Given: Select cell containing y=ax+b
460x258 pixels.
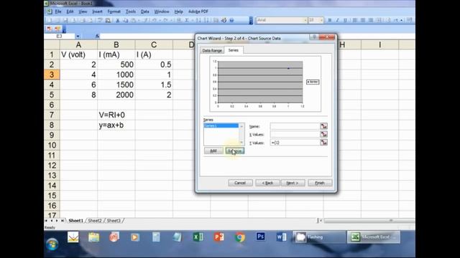Looking at the screenshot, I should tap(116, 125).
